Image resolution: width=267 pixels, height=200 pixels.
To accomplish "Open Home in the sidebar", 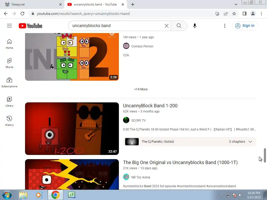I will (9, 44).
